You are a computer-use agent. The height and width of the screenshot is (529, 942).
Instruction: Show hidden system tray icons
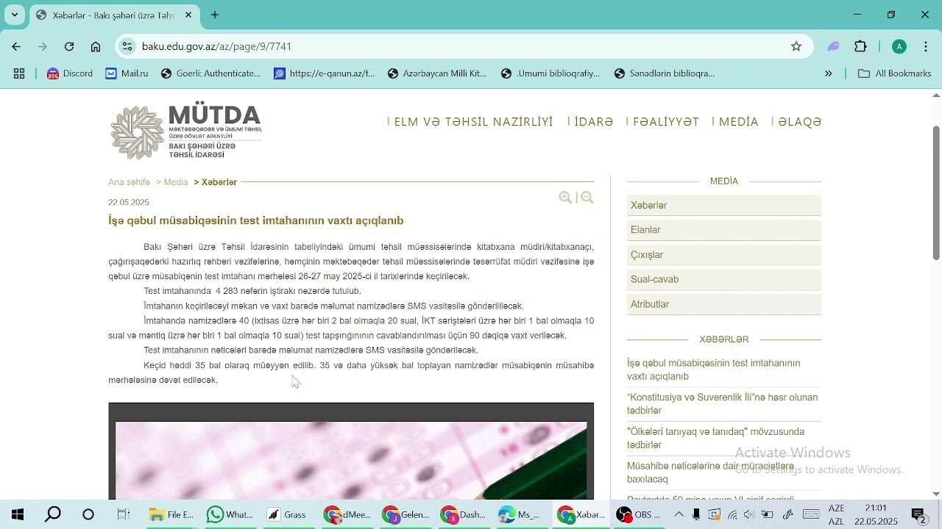point(679,514)
